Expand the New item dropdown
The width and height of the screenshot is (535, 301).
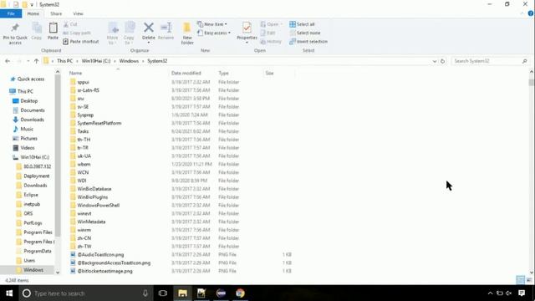coord(226,24)
